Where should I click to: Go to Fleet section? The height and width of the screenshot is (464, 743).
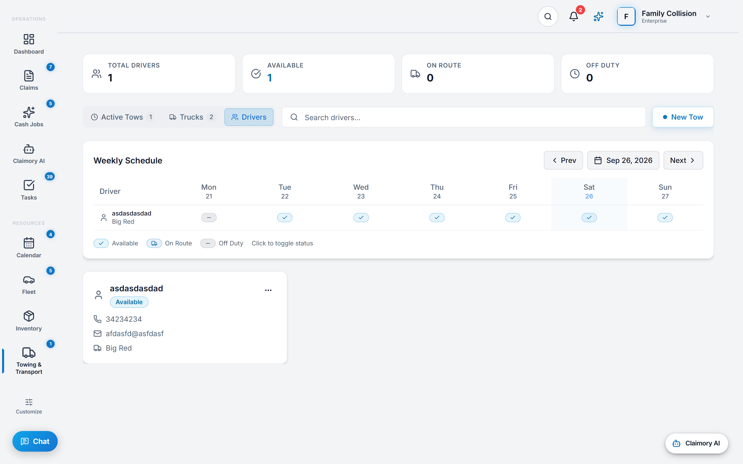coord(29,285)
